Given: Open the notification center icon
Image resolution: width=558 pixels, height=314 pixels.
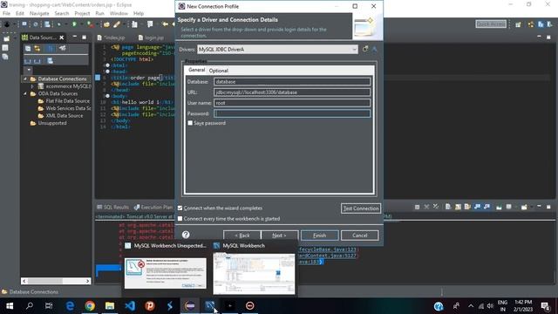Looking at the screenshot, I should (x=545, y=305).
